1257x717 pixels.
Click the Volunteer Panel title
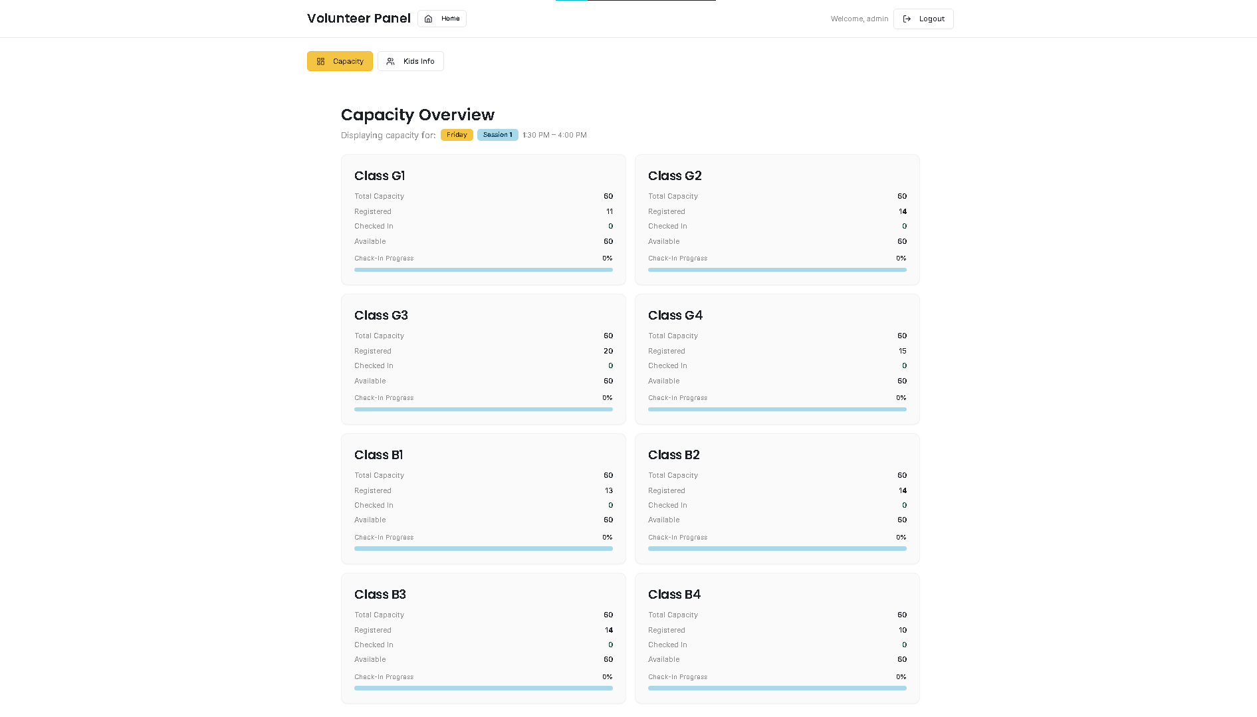click(358, 19)
